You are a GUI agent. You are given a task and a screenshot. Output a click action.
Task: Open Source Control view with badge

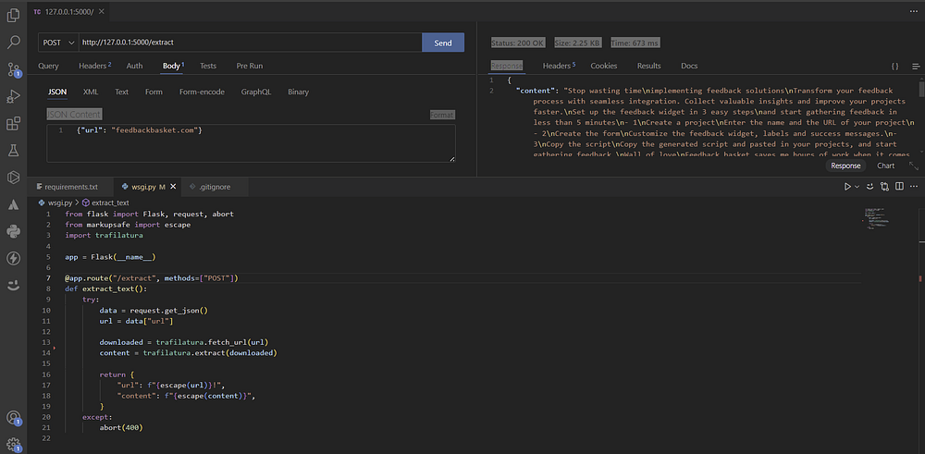pos(14,69)
